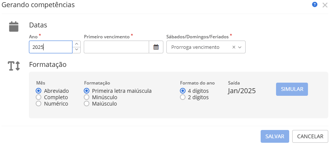Image resolution: width=332 pixels, height=145 pixels.
Task: Increase the Ano value with up arrow
Action: point(77,44)
